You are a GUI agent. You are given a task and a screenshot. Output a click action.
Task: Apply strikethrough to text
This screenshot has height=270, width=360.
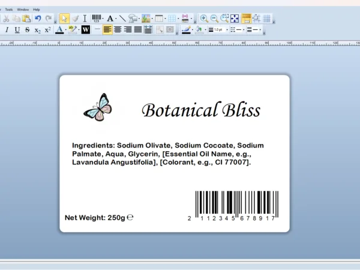(27, 29)
